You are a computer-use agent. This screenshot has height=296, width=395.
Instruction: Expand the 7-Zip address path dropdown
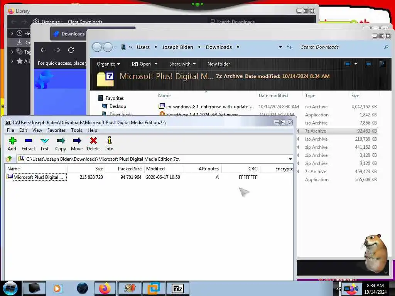[x=290, y=159]
